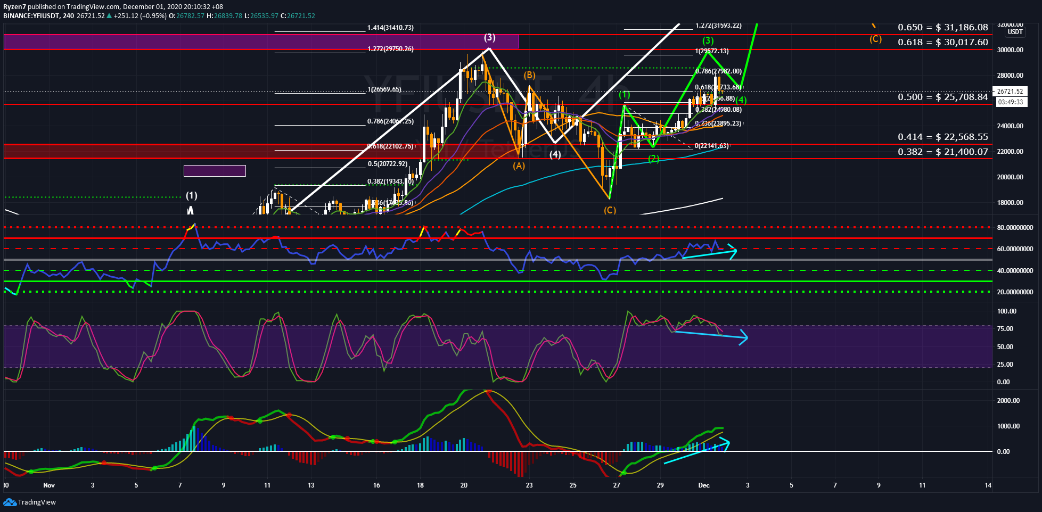Click the fib label 0.786(27982.00)

(x=718, y=71)
